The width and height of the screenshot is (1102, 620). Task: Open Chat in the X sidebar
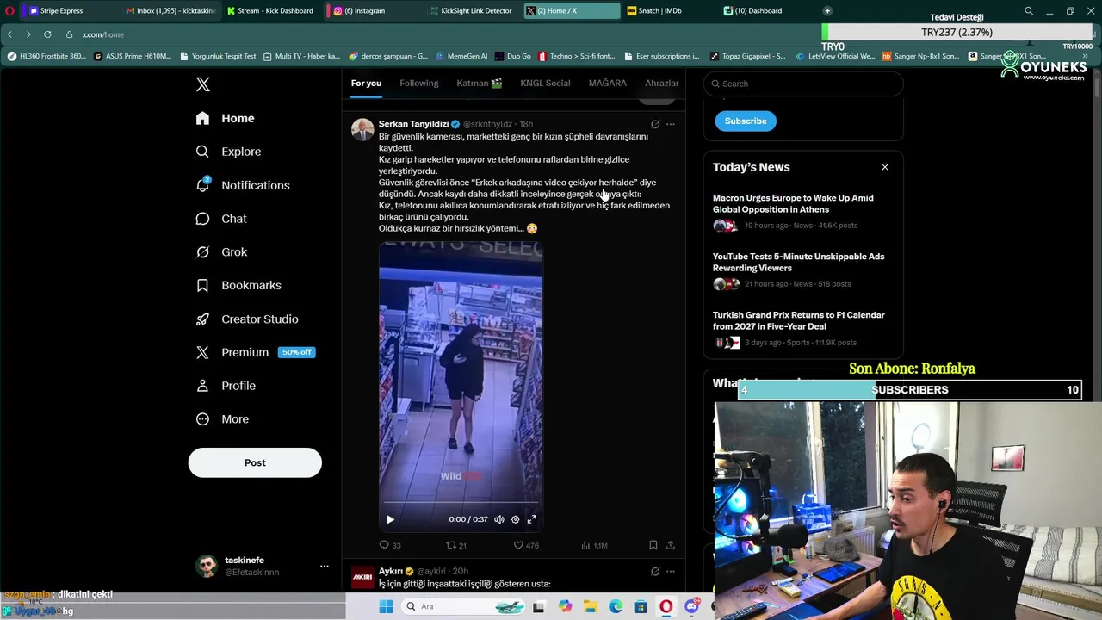point(221,219)
